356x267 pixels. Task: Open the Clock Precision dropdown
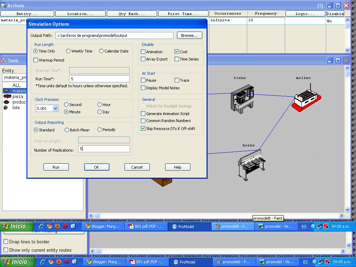click(x=56, y=108)
